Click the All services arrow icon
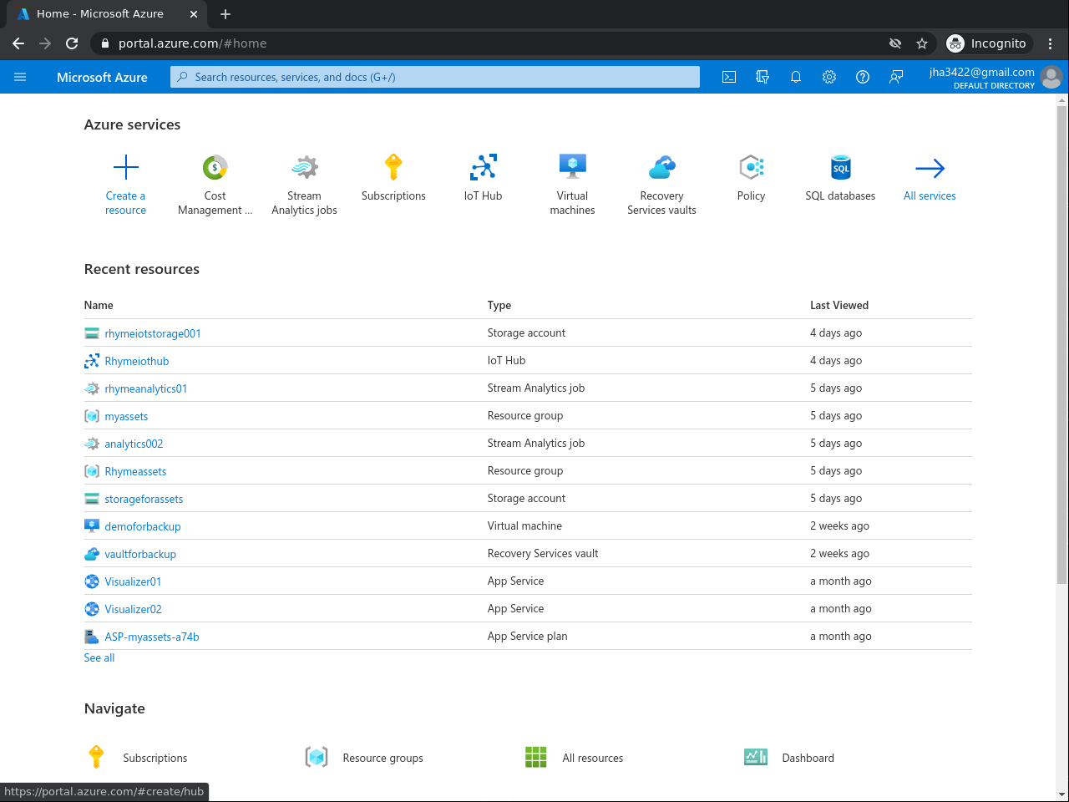 click(x=930, y=168)
